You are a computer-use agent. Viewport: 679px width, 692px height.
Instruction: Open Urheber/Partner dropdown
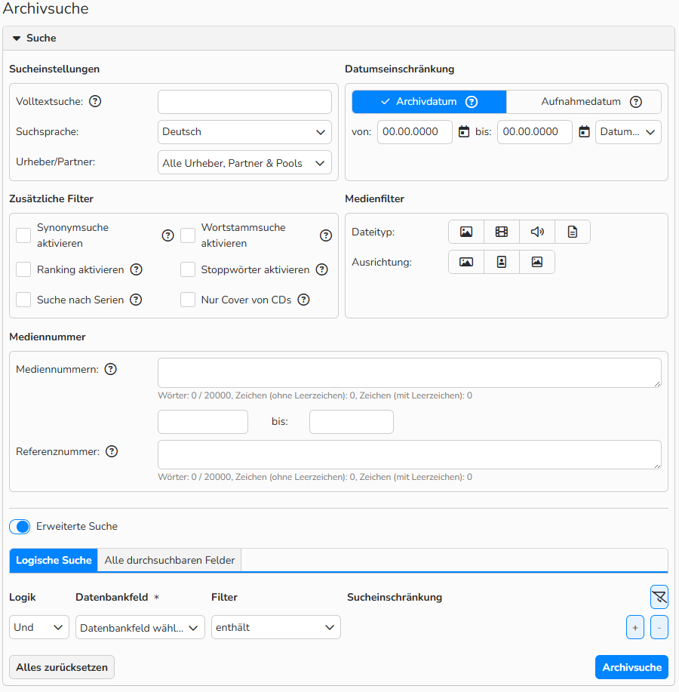click(244, 163)
